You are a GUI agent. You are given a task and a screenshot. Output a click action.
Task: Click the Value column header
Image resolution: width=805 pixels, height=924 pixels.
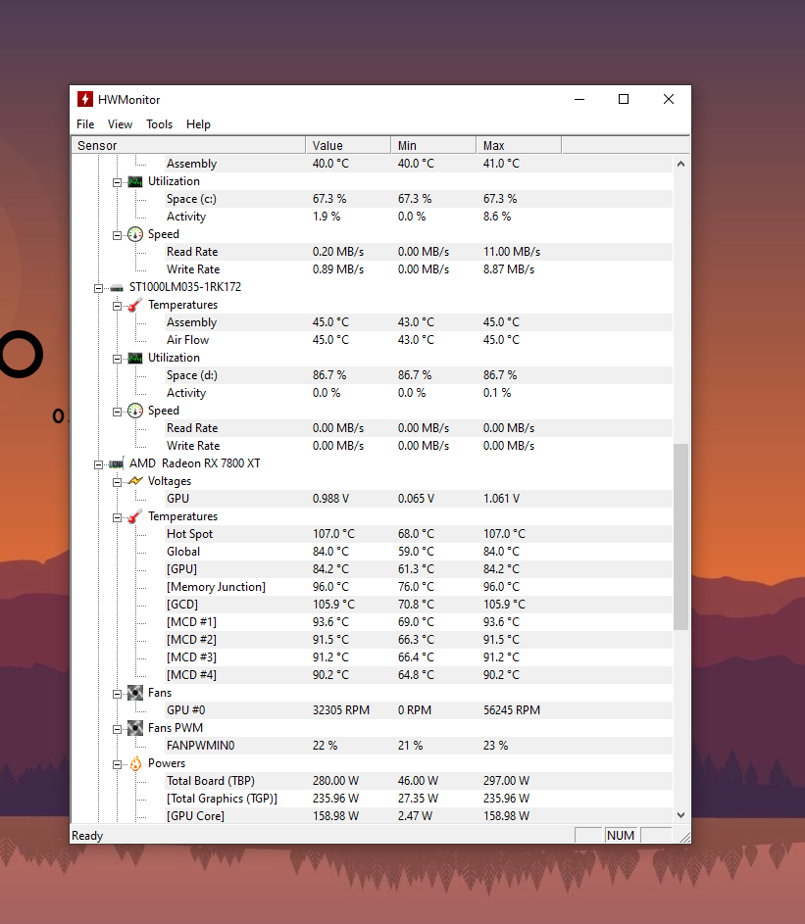348,146
